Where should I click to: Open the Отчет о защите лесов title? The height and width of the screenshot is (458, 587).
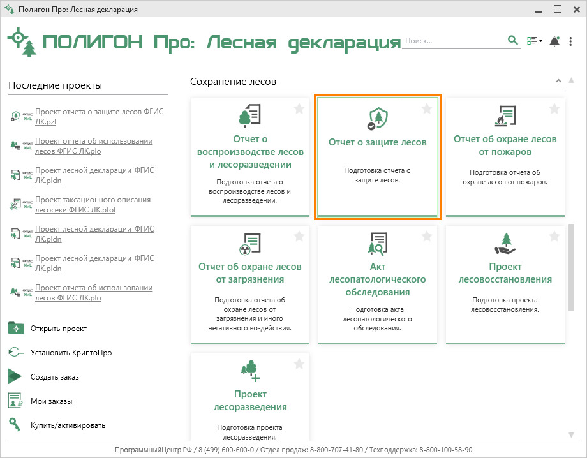(377, 142)
